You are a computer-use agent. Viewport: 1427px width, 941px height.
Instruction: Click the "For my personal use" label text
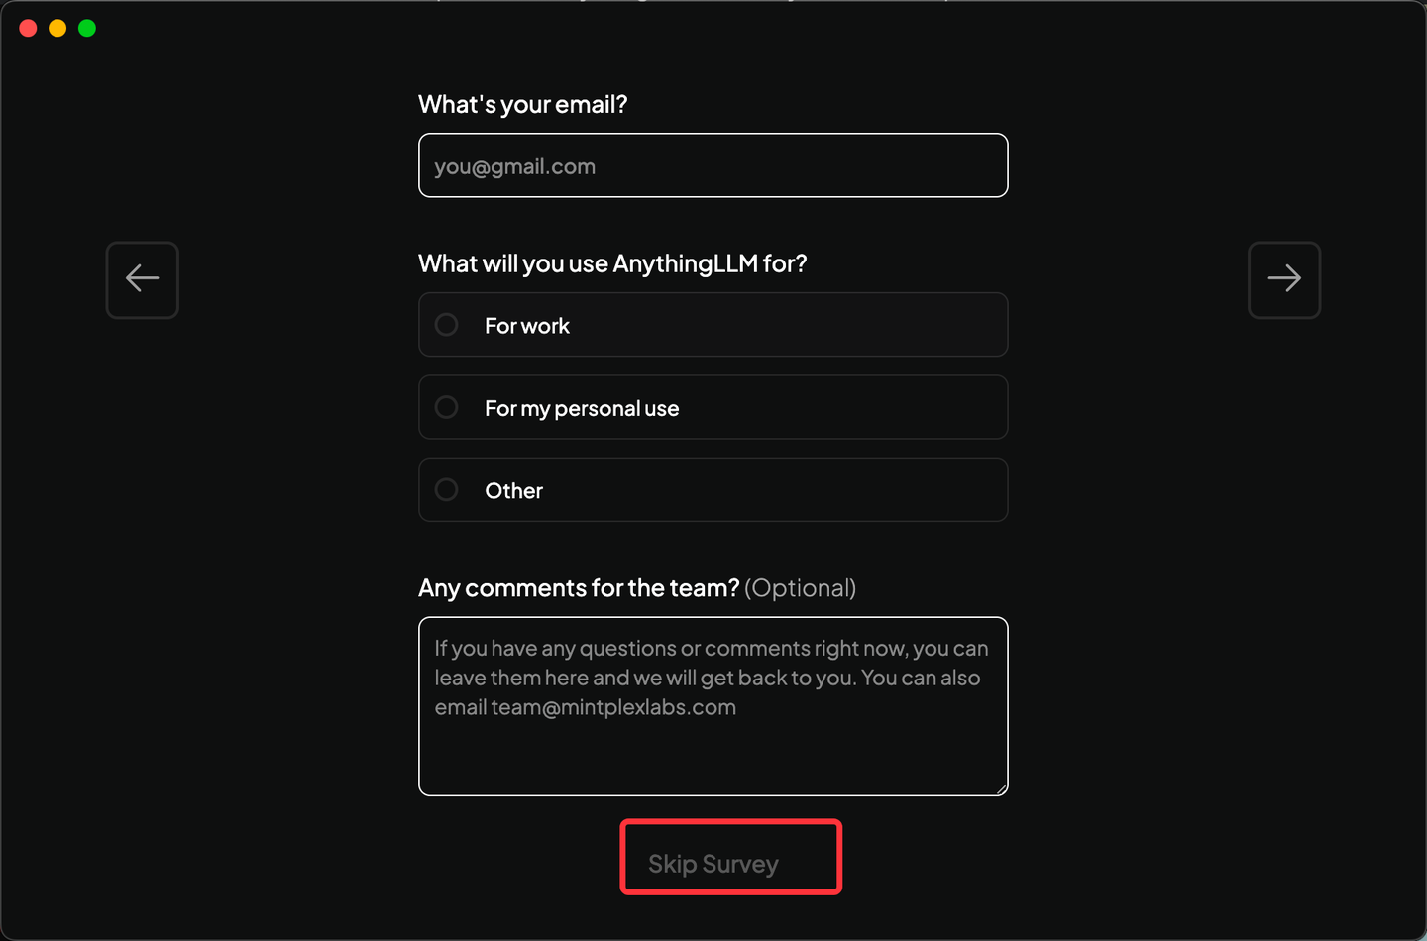[582, 408]
